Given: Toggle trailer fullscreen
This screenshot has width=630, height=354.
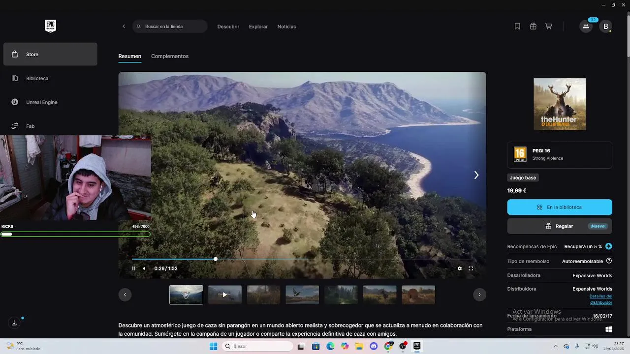Looking at the screenshot, I should 471,268.
